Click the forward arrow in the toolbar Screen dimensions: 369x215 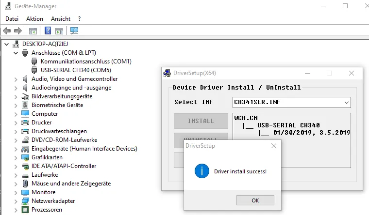coord(18,31)
